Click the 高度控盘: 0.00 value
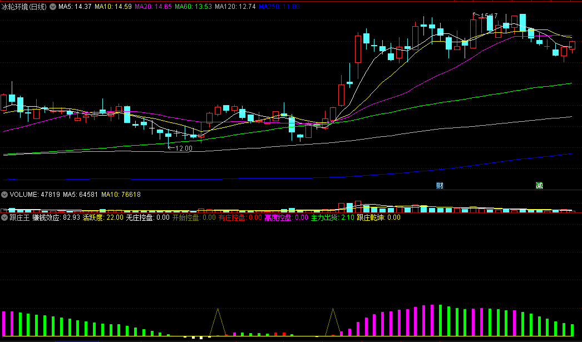 (286, 217)
